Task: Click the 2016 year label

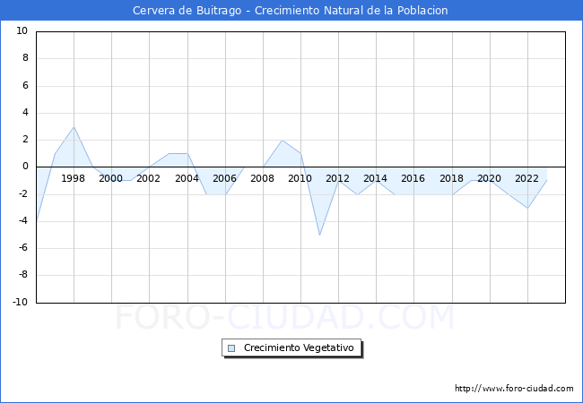Action: (x=413, y=178)
